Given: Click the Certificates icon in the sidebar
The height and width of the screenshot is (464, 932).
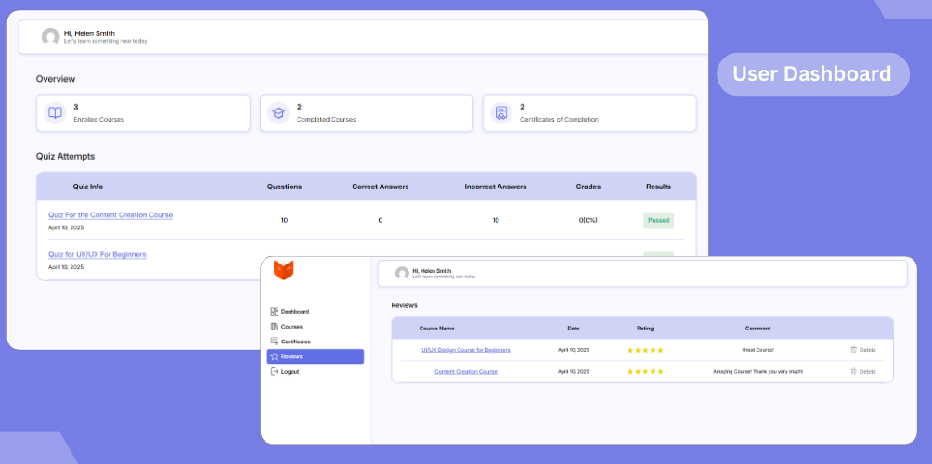Looking at the screenshot, I should point(274,342).
